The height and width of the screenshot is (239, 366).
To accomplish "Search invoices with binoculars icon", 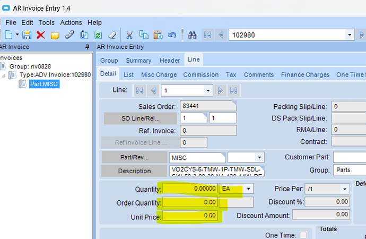I will (193, 35).
